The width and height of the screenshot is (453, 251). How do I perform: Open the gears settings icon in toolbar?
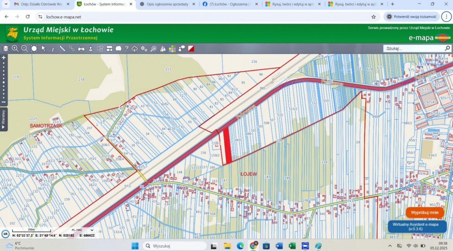point(144,48)
